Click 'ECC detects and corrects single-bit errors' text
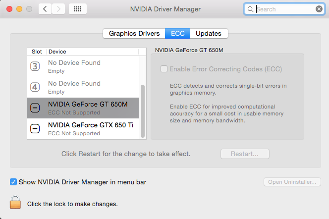The image size is (329, 219). (228, 89)
